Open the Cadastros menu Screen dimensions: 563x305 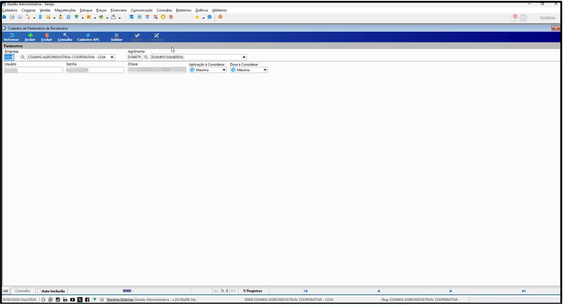(x=10, y=10)
